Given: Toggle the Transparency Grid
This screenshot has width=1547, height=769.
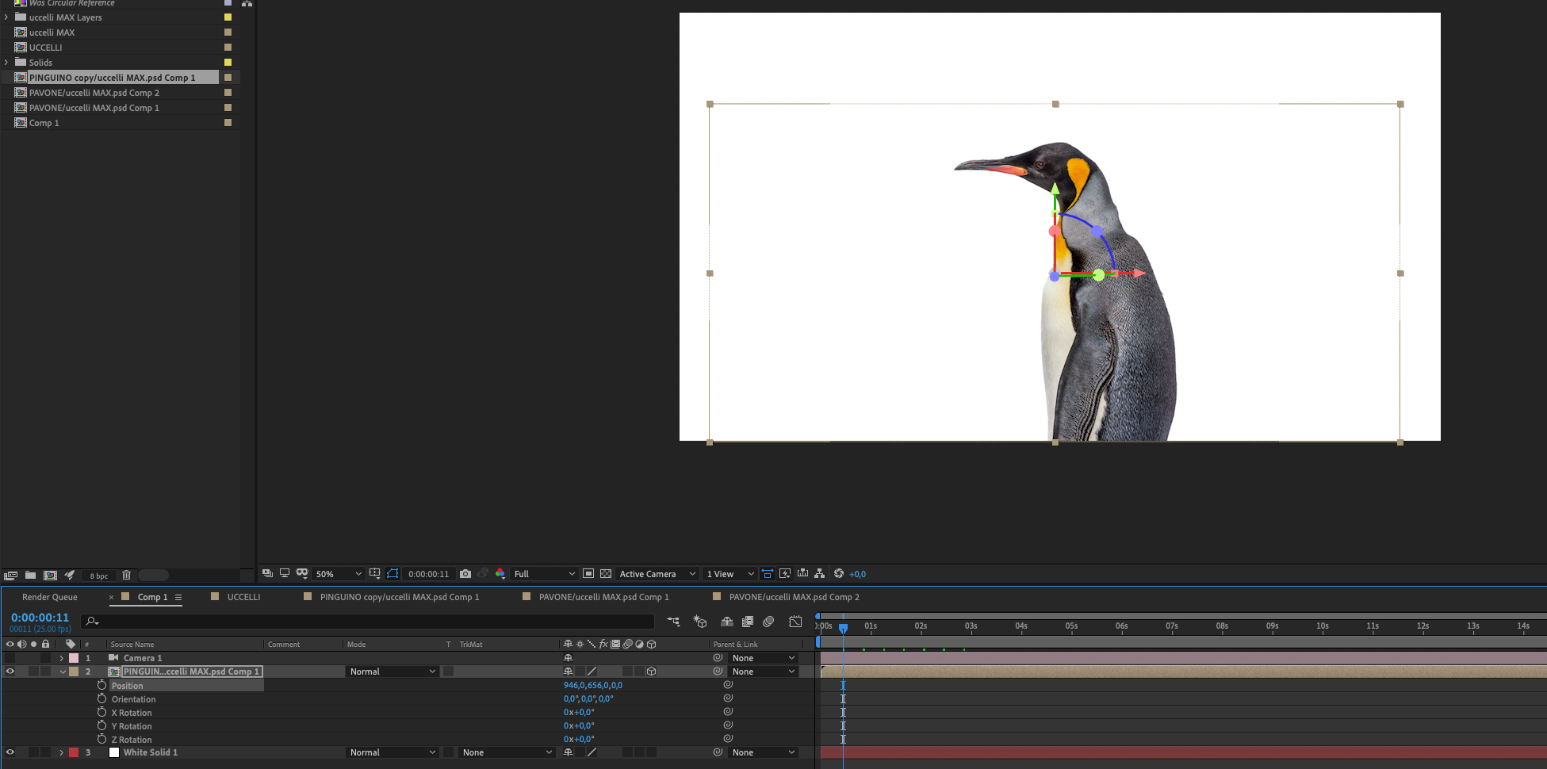Looking at the screenshot, I should click(x=604, y=573).
